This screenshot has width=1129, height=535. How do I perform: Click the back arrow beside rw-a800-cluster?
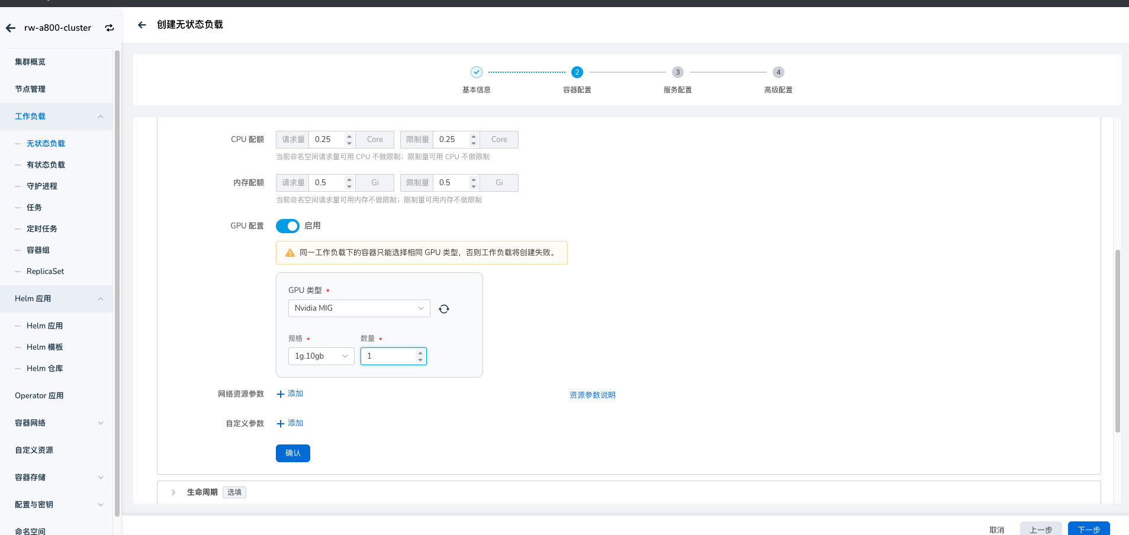click(11, 28)
